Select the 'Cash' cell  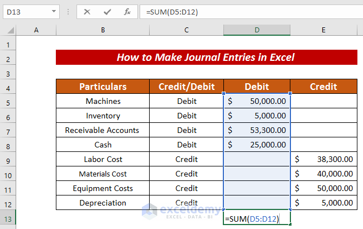point(103,145)
